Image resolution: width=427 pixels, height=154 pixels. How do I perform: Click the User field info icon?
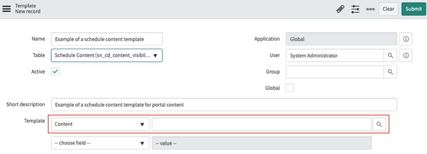click(x=406, y=56)
